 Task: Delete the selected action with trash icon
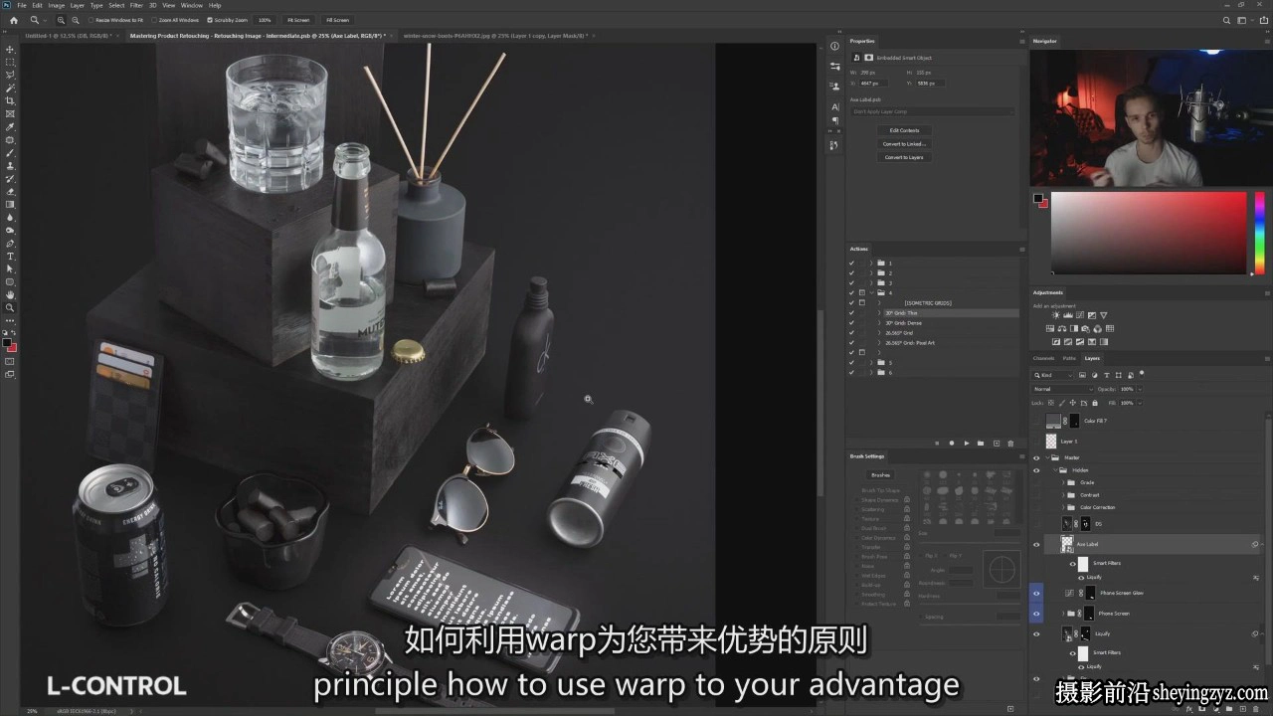point(1010,443)
